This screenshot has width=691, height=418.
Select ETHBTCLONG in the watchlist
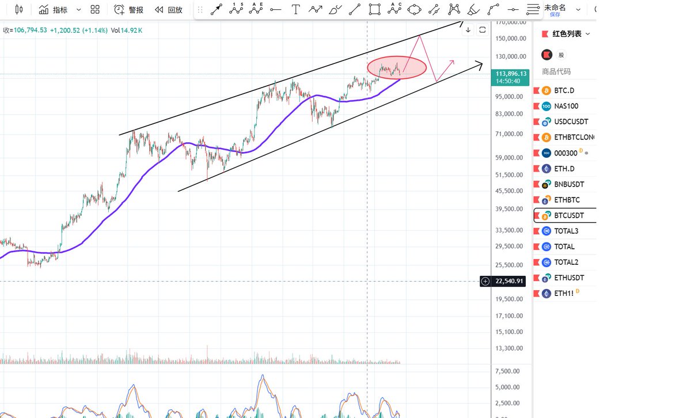coord(565,137)
